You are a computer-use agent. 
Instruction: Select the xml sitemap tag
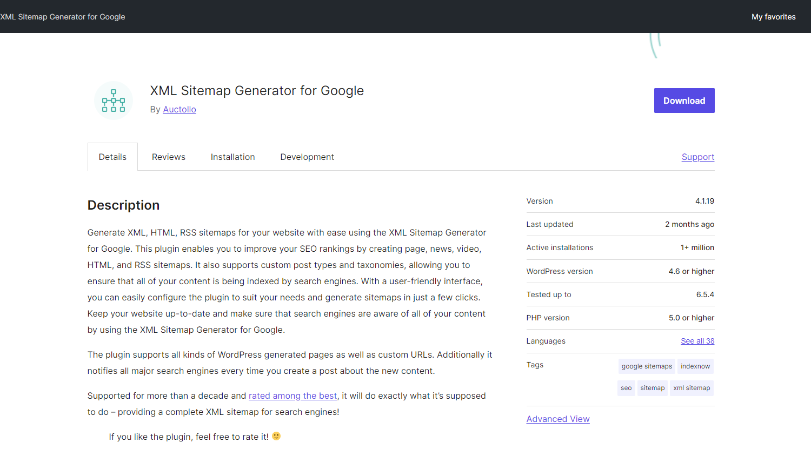tap(692, 388)
